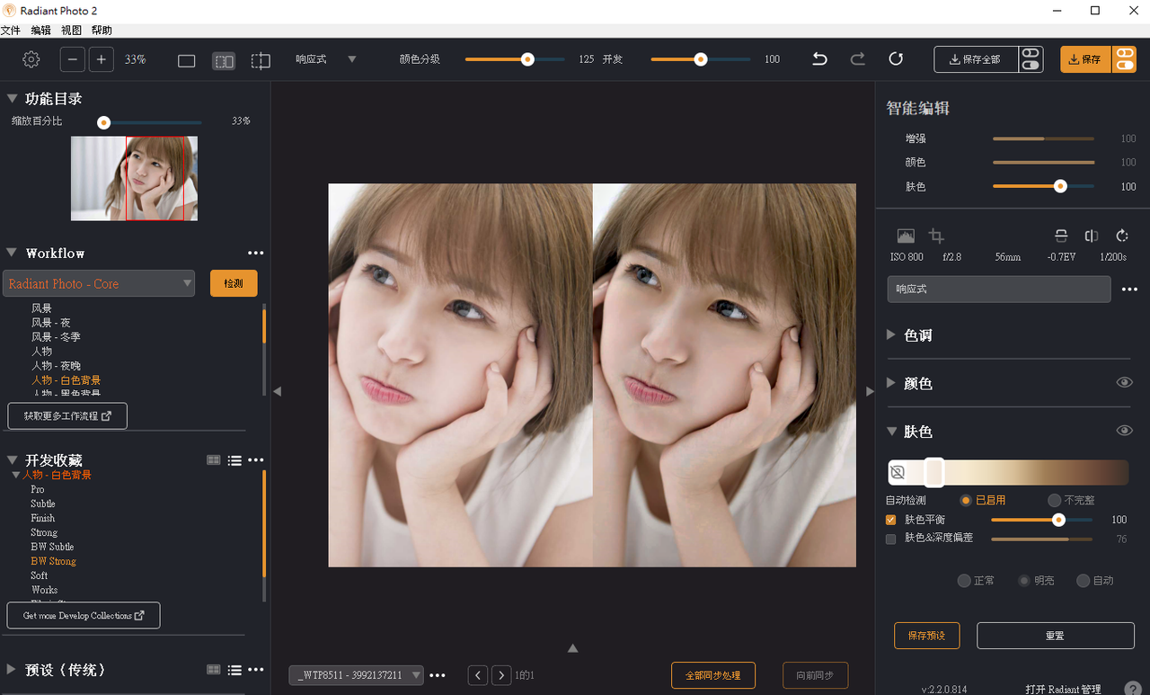Image resolution: width=1150 pixels, height=695 pixels.
Task: Switch to single image view mode
Action: (x=187, y=61)
